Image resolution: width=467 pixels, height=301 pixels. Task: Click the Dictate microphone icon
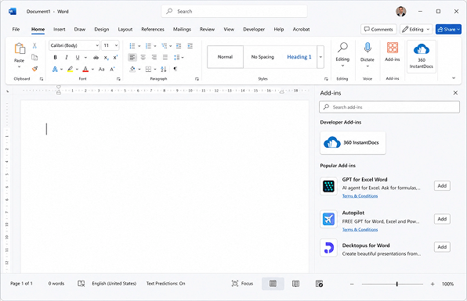click(367, 48)
